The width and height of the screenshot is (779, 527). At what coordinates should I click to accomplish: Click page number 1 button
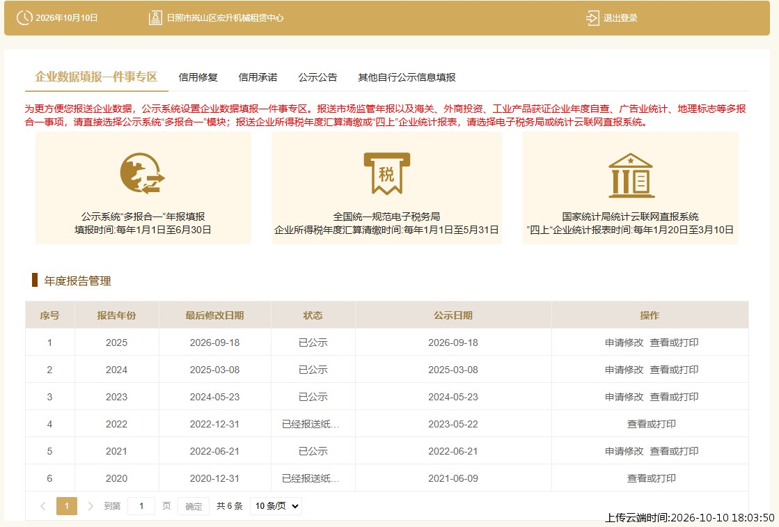[67, 506]
